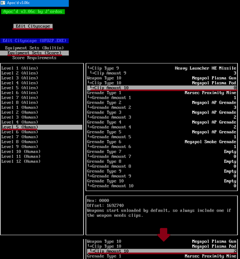Select Level 8 (Alien) in list

pyautogui.click(x=20, y=102)
